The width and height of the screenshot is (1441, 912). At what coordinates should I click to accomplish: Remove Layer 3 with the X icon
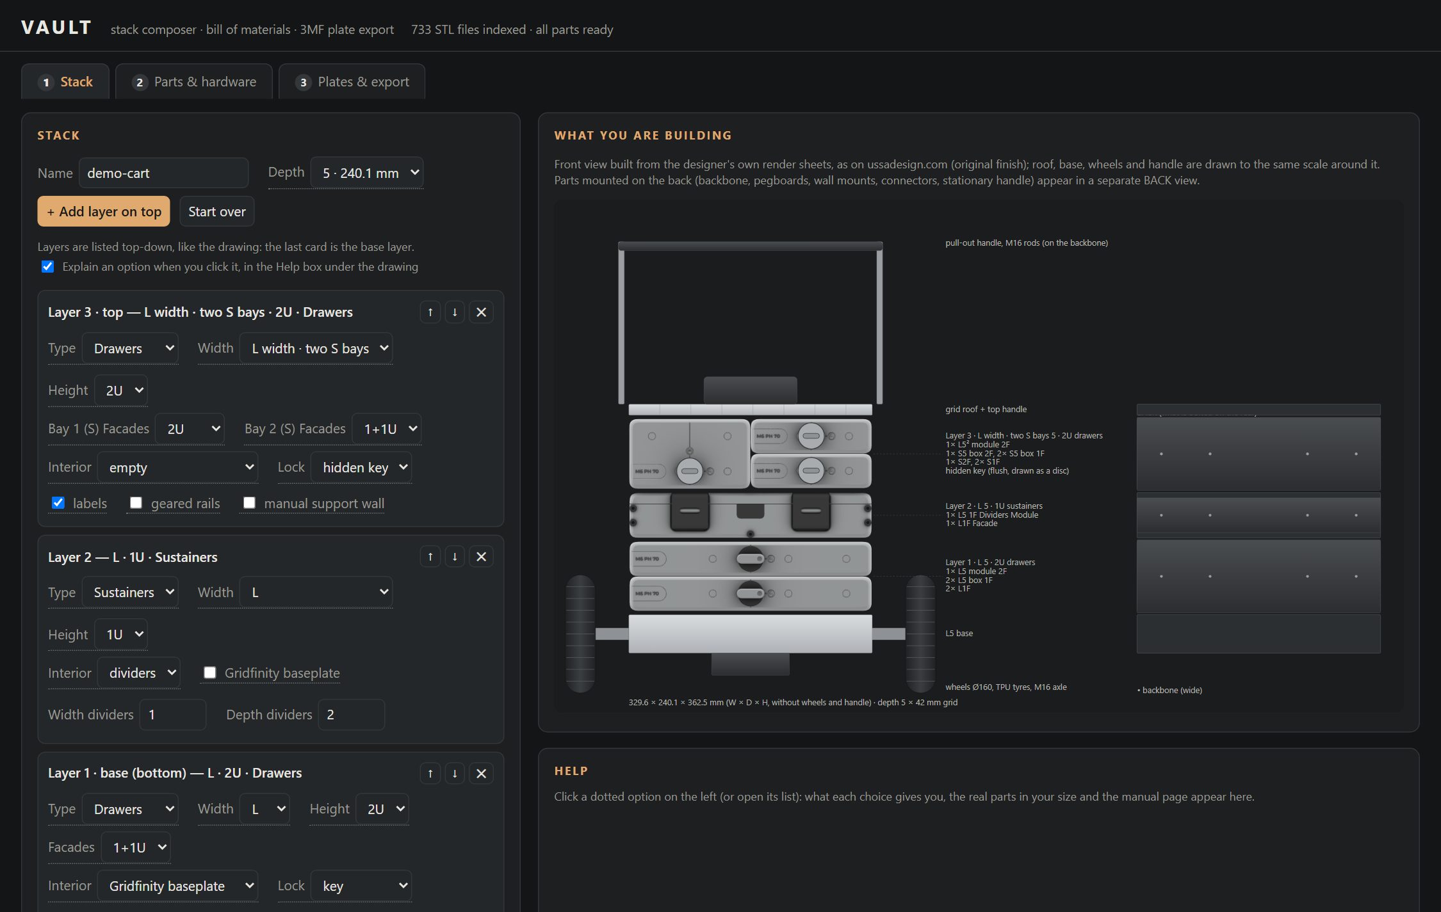coord(481,312)
